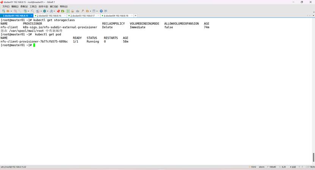Click the blue Help question mark icon
This screenshot has height=170, width=315.
[x=101, y=11]
